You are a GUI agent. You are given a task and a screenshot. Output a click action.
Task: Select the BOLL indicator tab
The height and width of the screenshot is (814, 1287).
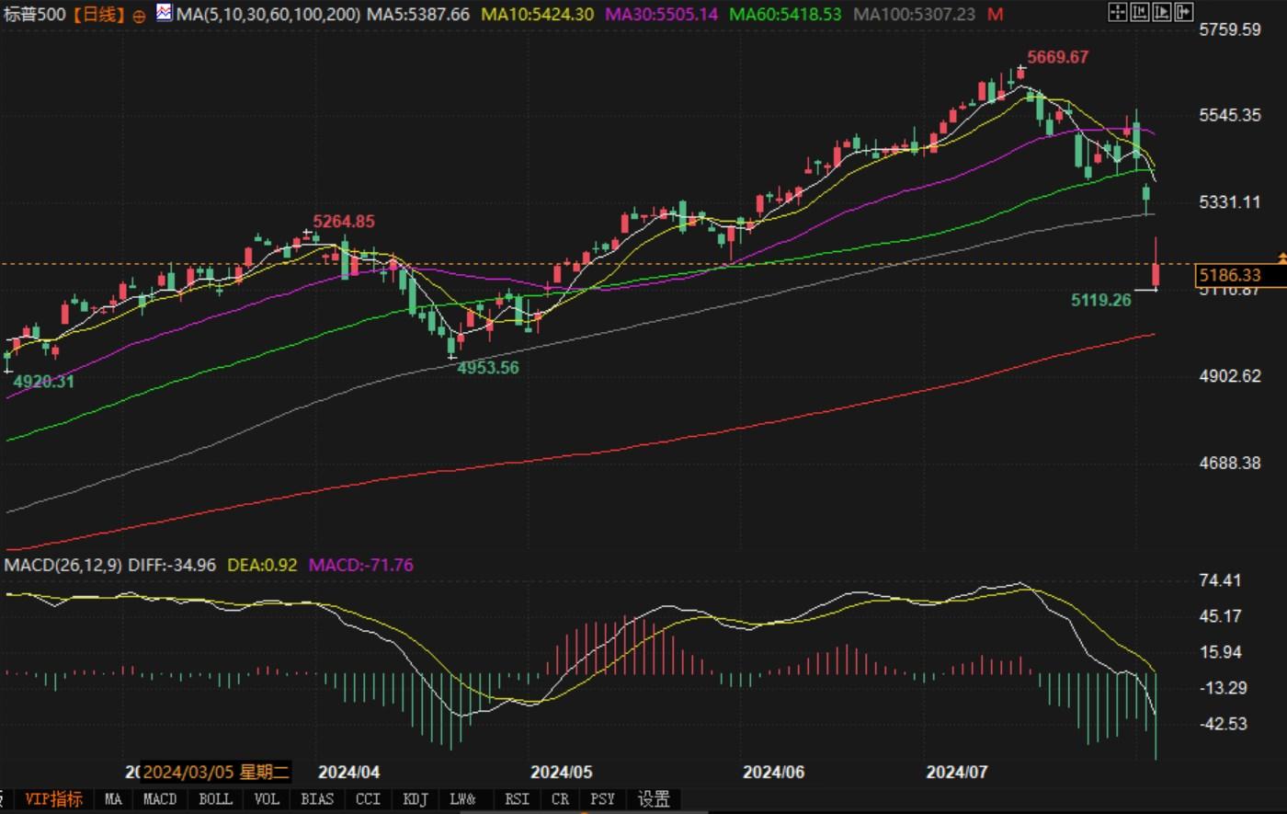(215, 799)
